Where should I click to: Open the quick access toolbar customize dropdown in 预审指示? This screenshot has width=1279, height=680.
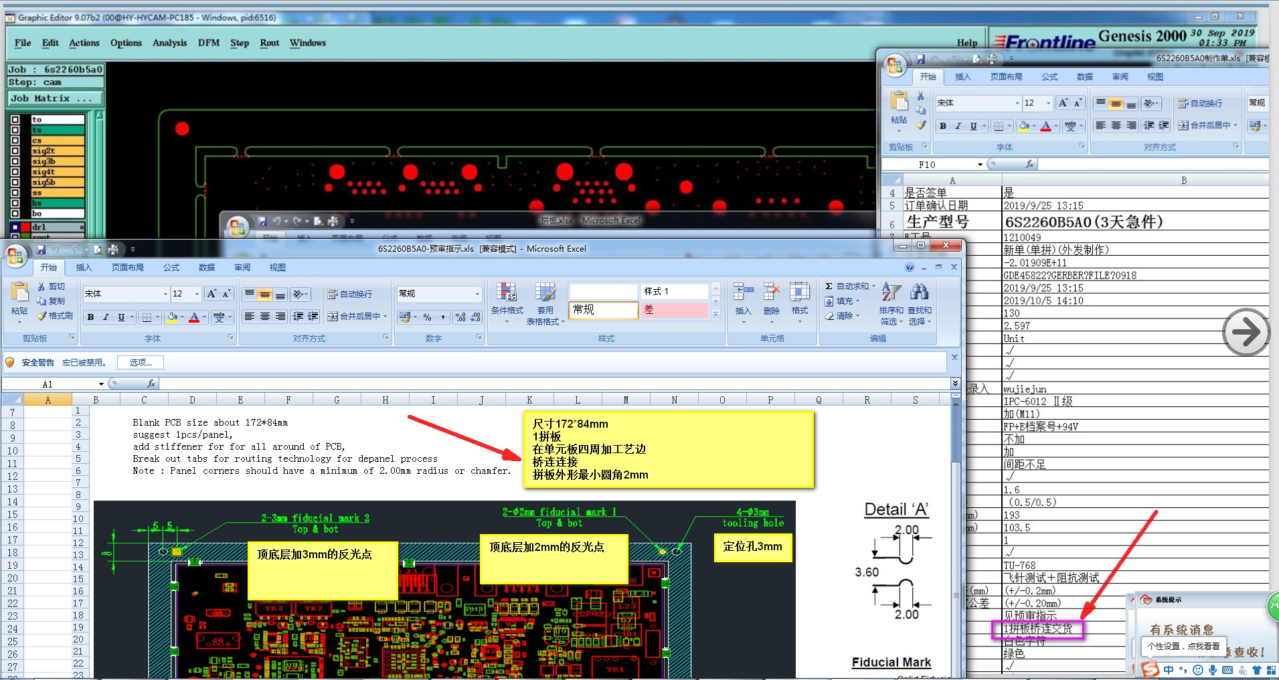[x=133, y=250]
